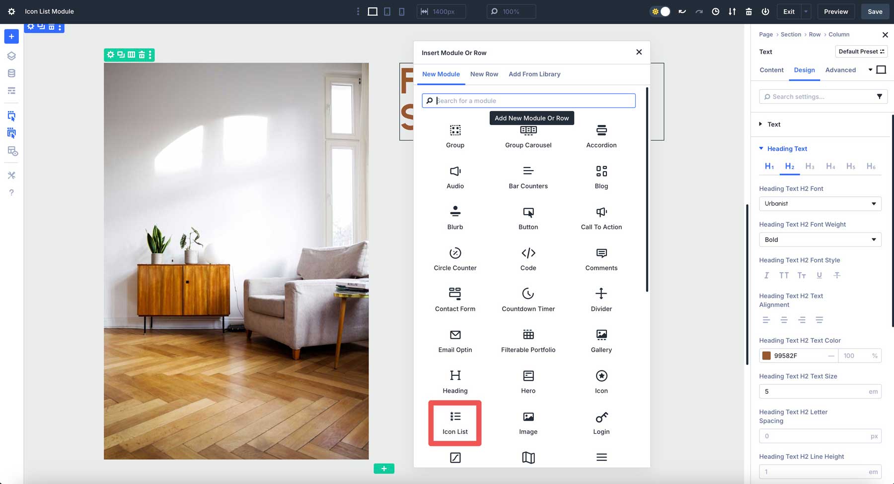
Task: Toggle the light/dark mode switch
Action: (660, 11)
